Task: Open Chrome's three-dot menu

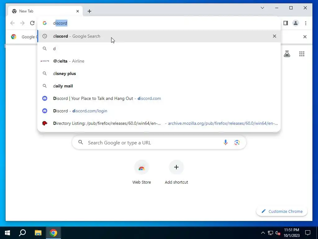Action: coord(306,23)
